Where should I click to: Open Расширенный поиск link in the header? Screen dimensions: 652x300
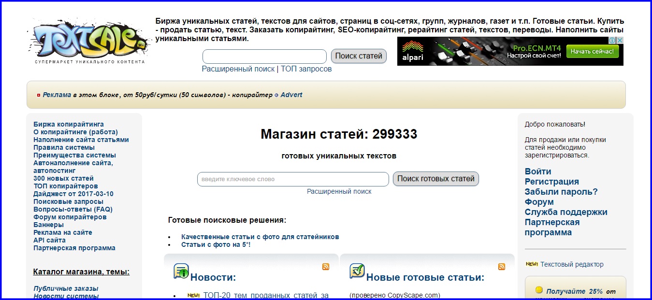pyautogui.click(x=238, y=69)
